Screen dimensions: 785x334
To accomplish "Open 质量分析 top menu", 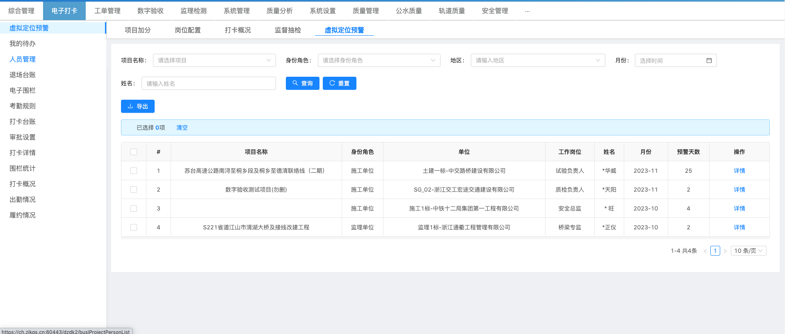I will coord(280,11).
